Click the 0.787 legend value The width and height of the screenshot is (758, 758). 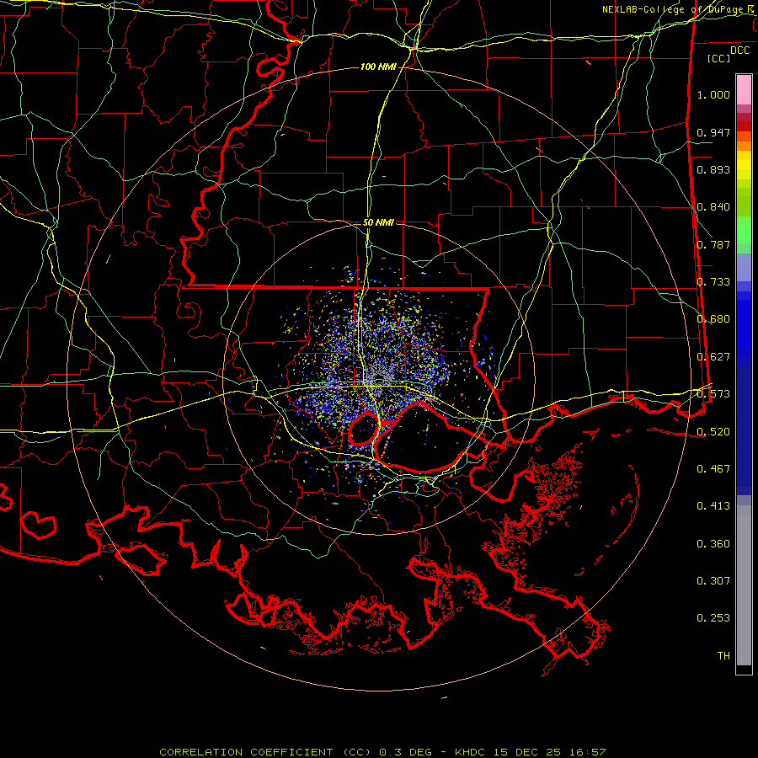click(713, 244)
